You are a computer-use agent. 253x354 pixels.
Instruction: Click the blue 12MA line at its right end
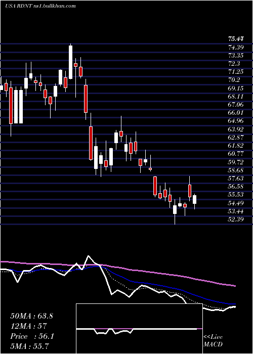coord(235,304)
